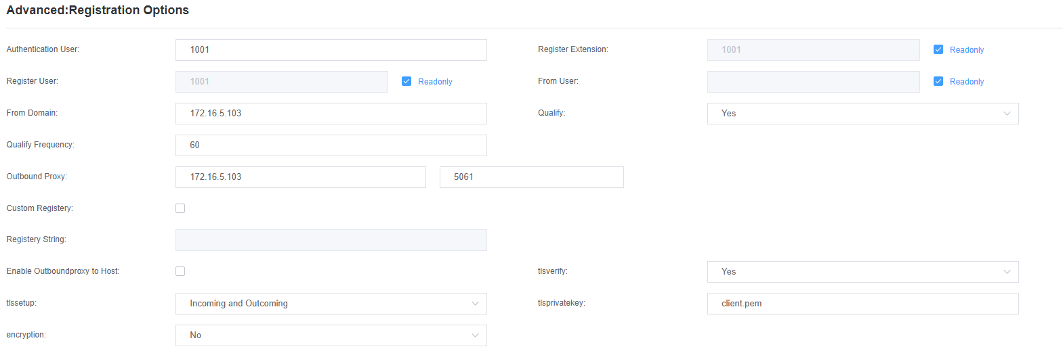The width and height of the screenshot is (1063, 351).
Task: Enable Outboundproxy to Host checkbox
Action: click(180, 271)
